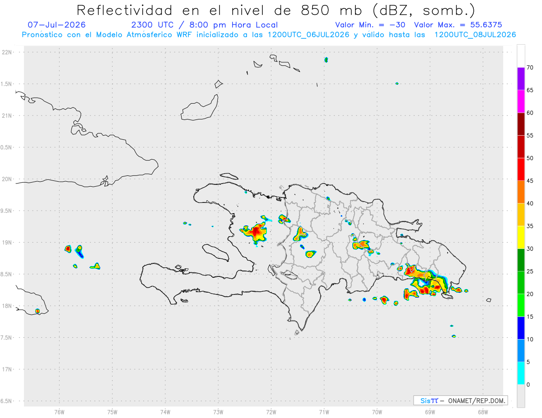Image resolution: width=542 pixels, height=418 pixels.
Task: Click the '25' value on the color scale
Action: point(530,271)
